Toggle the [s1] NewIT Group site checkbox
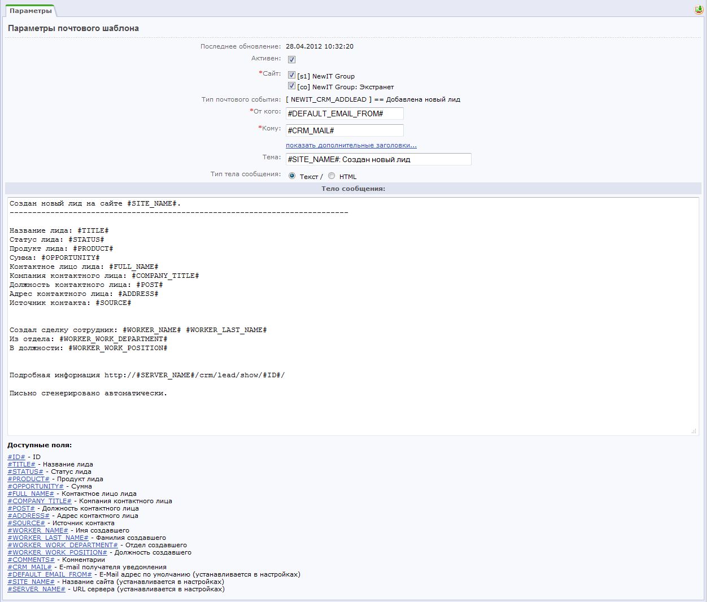Screen dimensions: 710x602 (x=291, y=75)
